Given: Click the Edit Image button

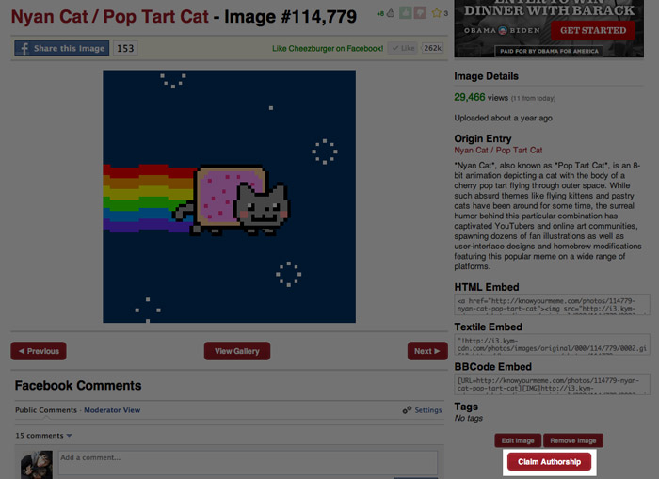Looking at the screenshot, I should (x=518, y=440).
